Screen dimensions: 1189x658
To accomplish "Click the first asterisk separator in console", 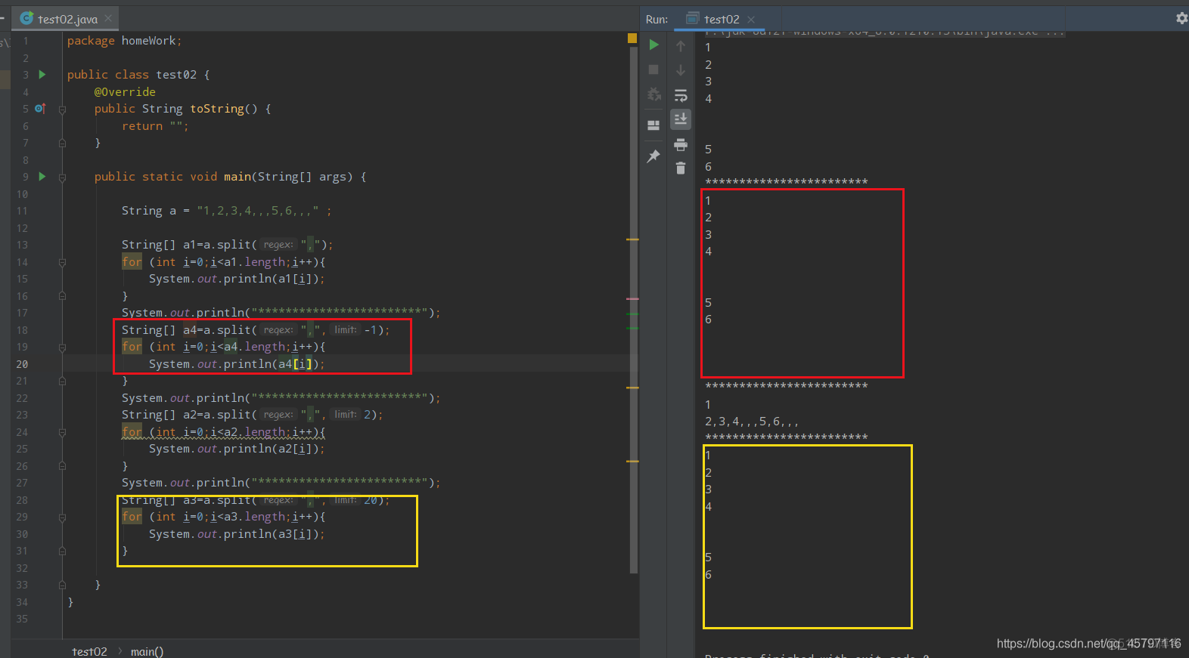I will click(787, 182).
